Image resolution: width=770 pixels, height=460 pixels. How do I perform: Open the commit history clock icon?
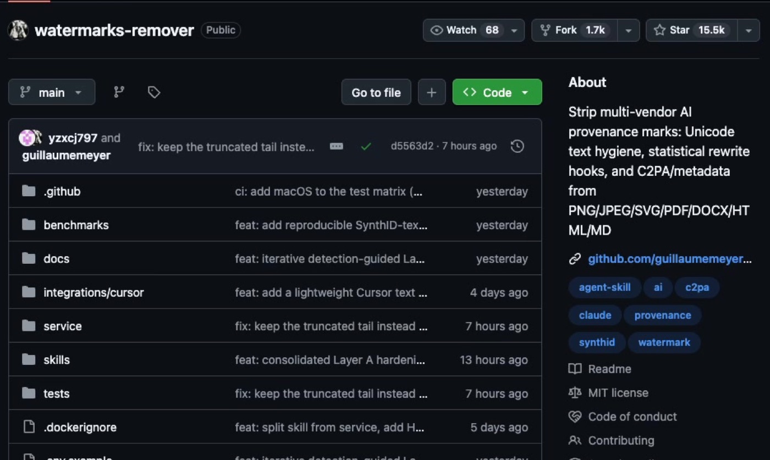[x=517, y=146]
